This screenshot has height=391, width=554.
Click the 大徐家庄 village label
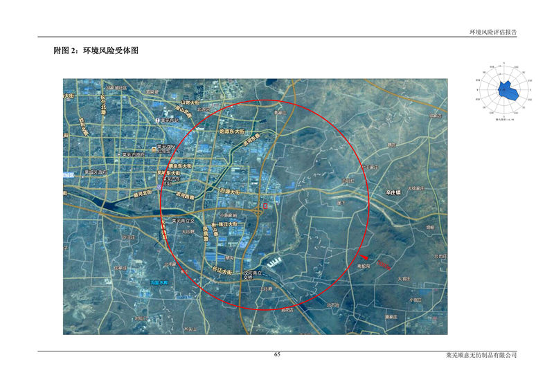[x=415, y=188]
